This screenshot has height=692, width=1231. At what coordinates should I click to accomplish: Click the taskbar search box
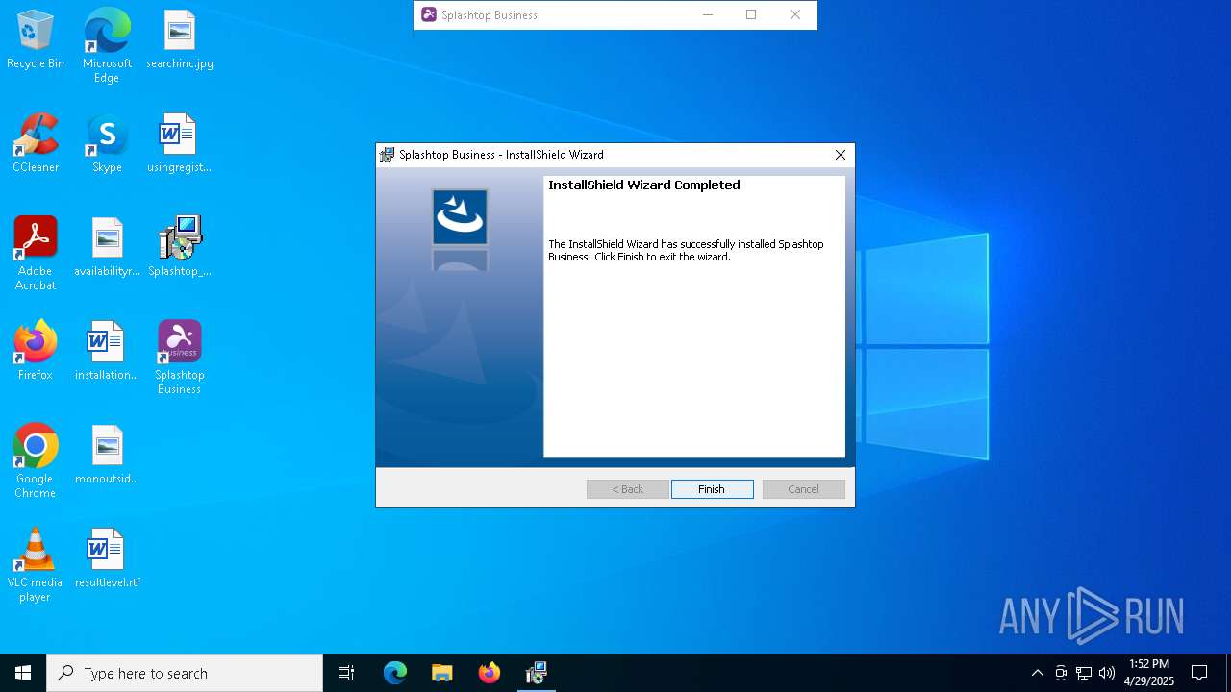tap(185, 673)
